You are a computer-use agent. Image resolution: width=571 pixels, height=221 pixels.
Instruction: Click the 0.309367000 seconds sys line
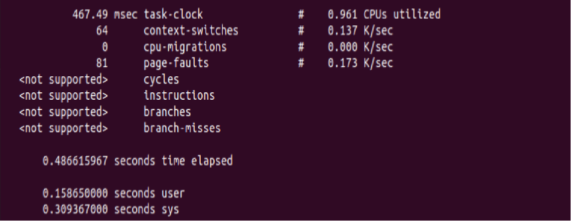111,210
